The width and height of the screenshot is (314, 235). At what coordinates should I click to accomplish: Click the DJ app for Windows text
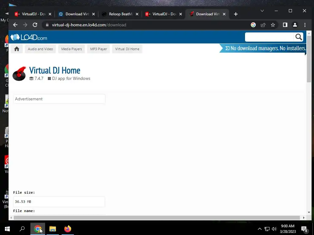pos(71,78)
